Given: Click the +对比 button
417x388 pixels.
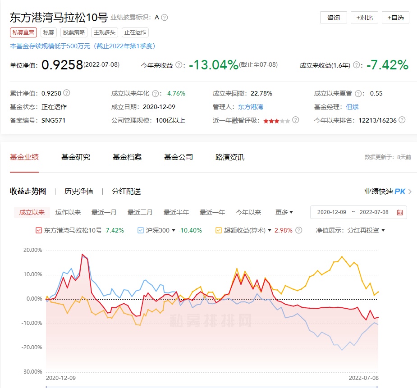Looking at the screenshot, I should (x=364, y=18).
